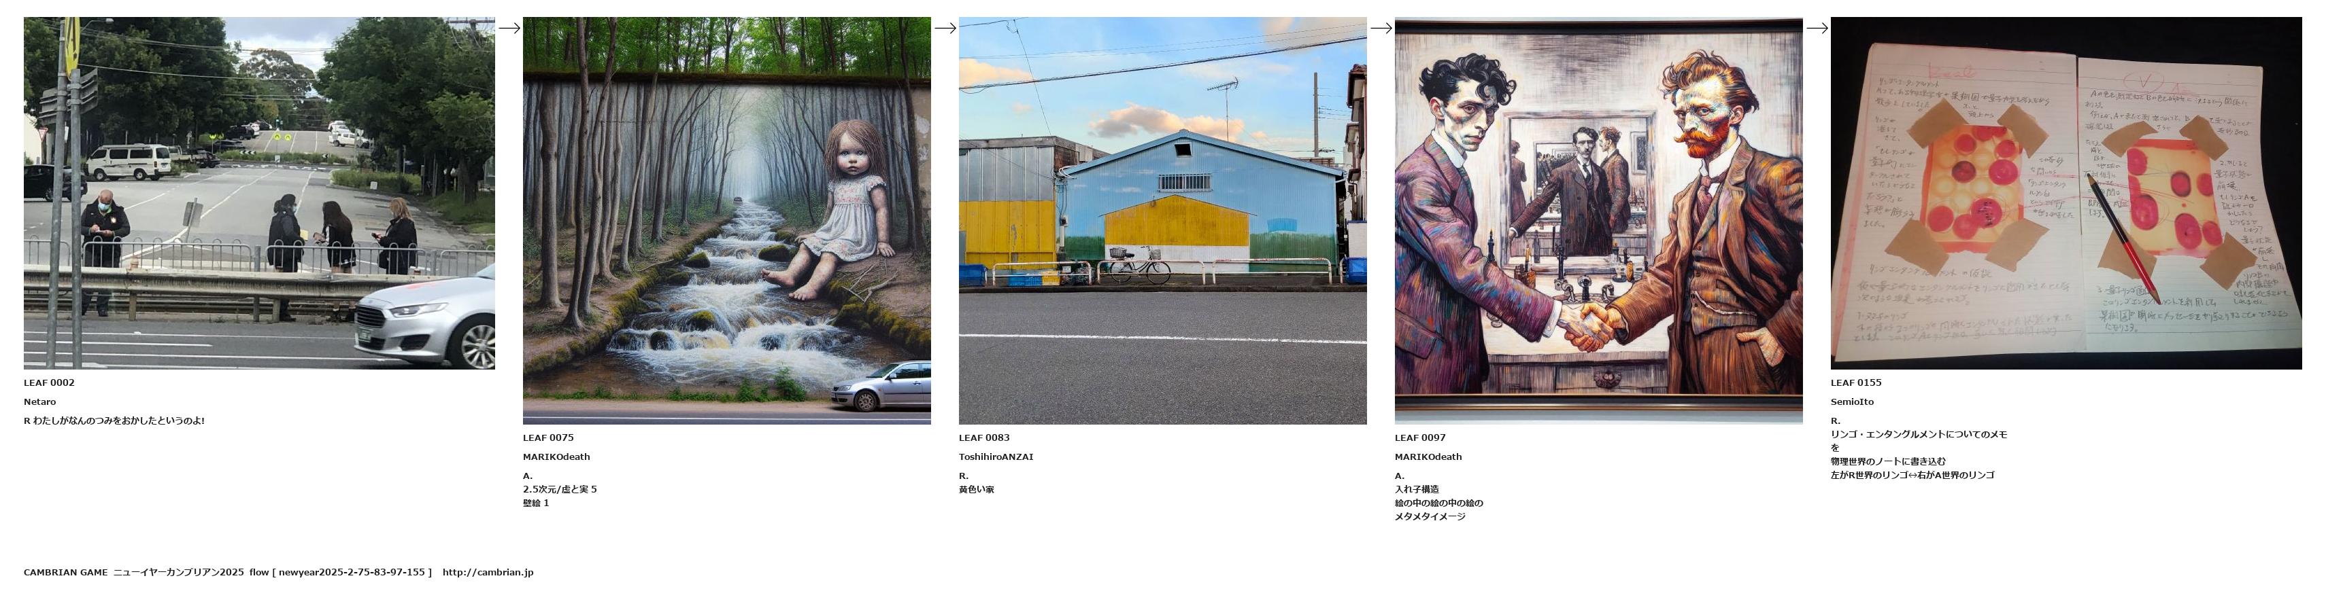Open the http://cambrian.jp link

pos(488,572)
